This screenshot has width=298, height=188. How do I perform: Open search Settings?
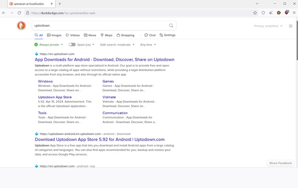[x=167, y=35]
